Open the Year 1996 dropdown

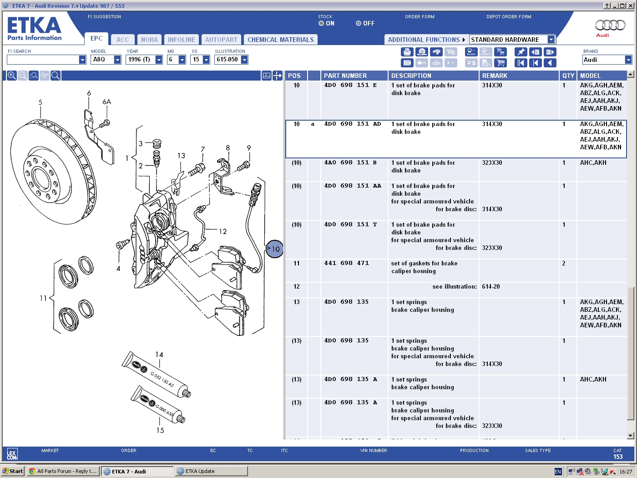[x=159, y=60]
